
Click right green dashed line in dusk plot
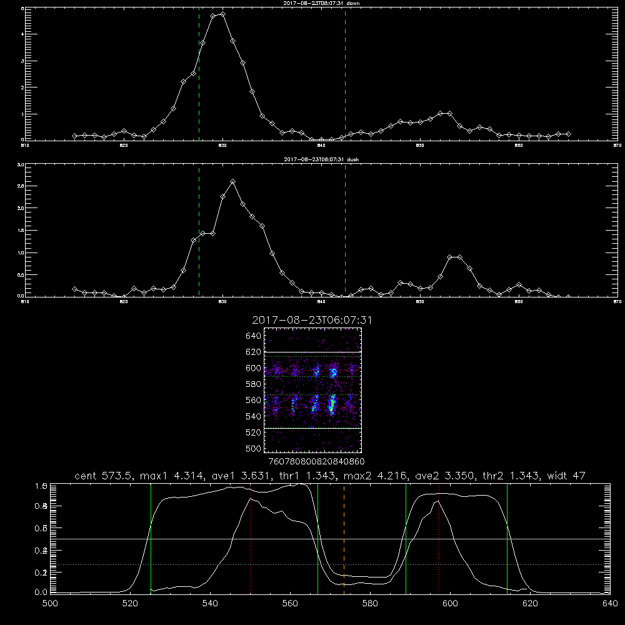(345, 231)
